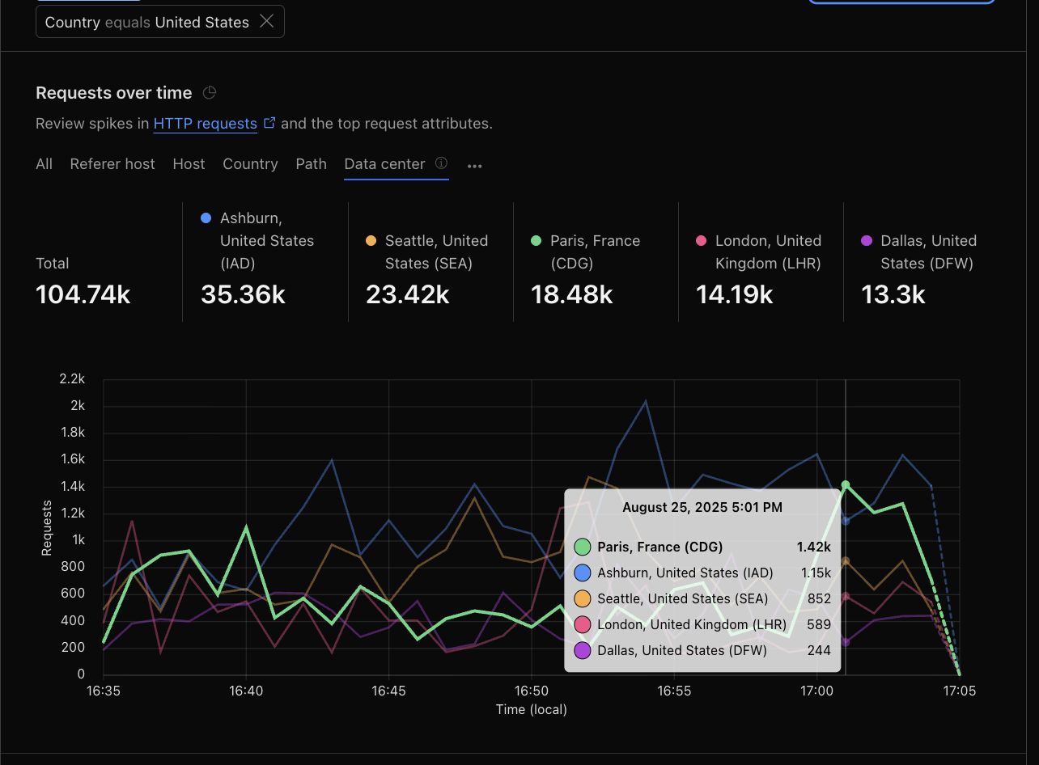Click the London 589 tooltip row

702,624
